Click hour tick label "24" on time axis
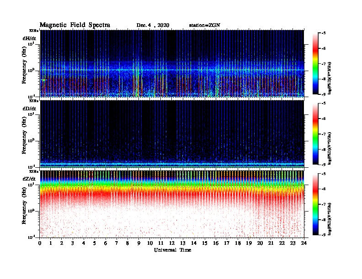 [304, 243]
